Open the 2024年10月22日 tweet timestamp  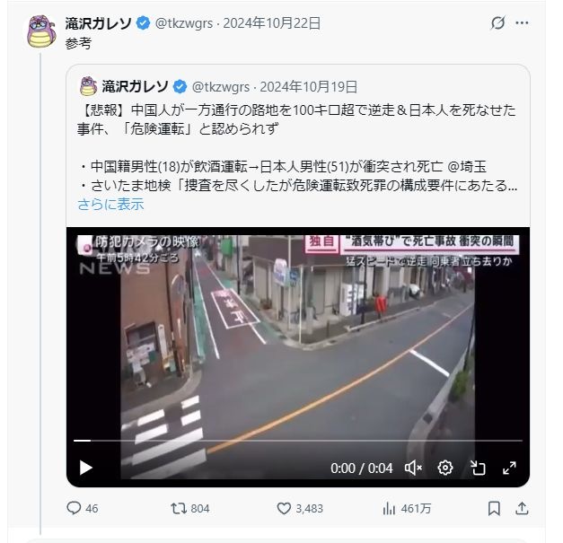coord(272,23)
